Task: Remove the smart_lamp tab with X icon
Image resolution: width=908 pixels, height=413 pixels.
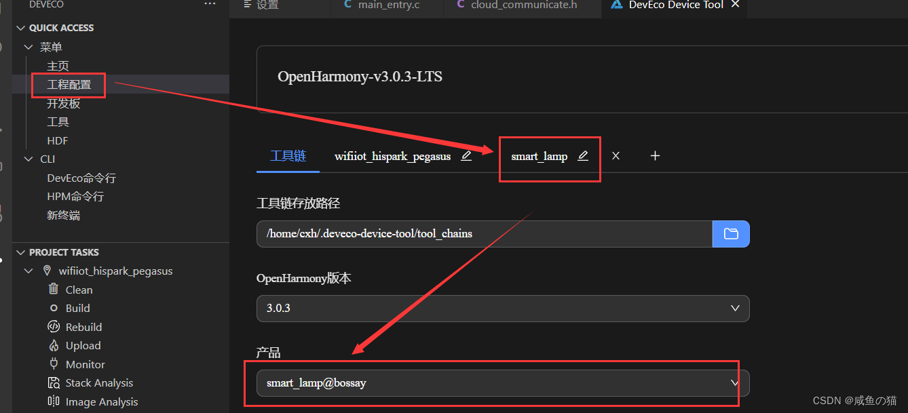Action: [616, 156]
